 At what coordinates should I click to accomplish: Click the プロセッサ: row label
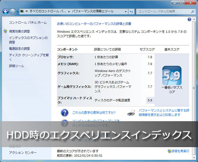point(66,57)
